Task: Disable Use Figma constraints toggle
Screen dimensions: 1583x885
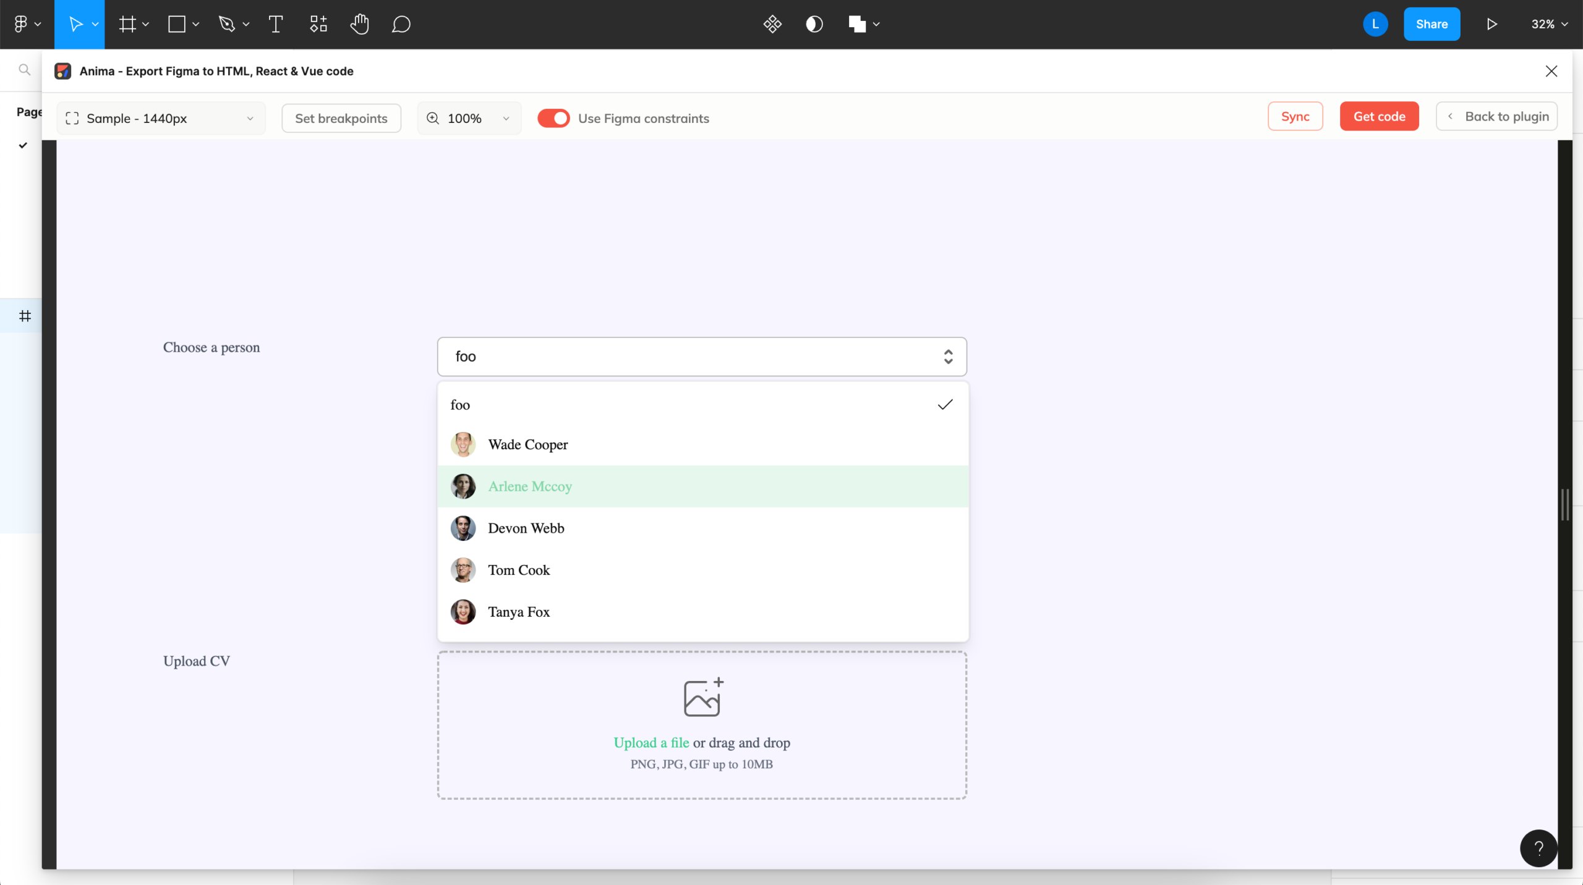Action: [553, 118]
